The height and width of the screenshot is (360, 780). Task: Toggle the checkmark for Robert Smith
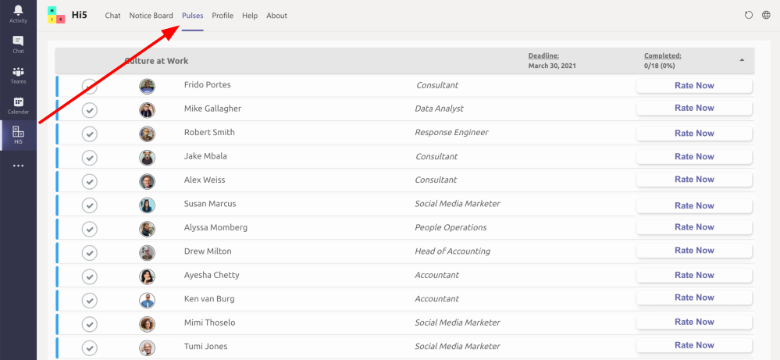coord(90,134)
